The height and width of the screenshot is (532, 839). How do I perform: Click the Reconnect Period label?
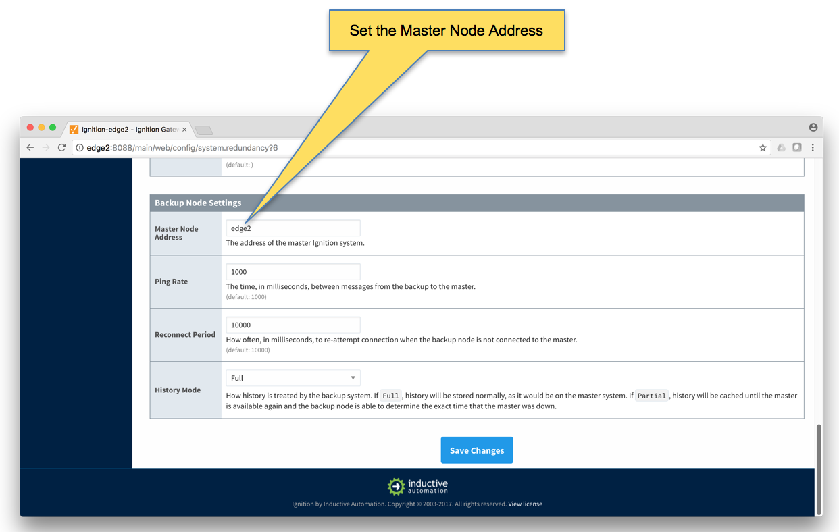[x=185, y=335]
